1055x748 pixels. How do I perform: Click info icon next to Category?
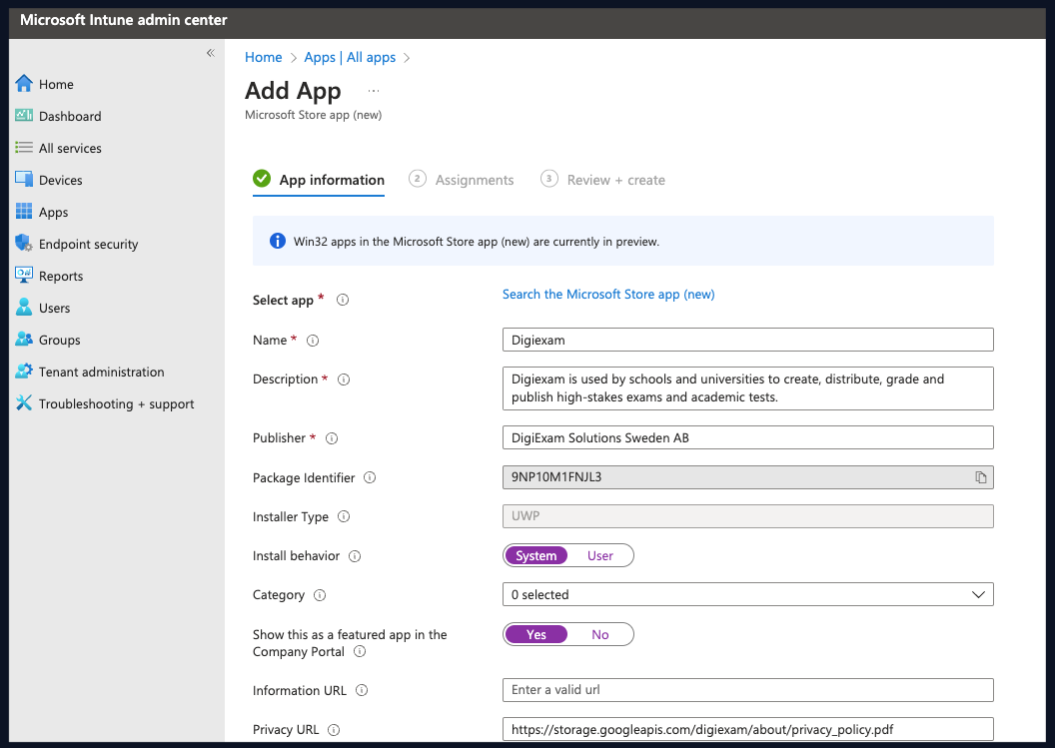pyautogui.click(x=320, y=595)
